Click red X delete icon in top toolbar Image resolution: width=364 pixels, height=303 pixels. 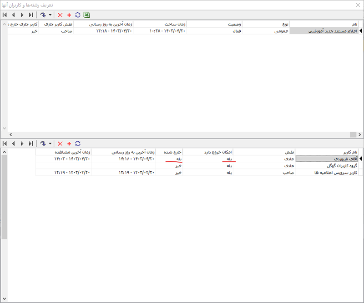tap(60, 15)
